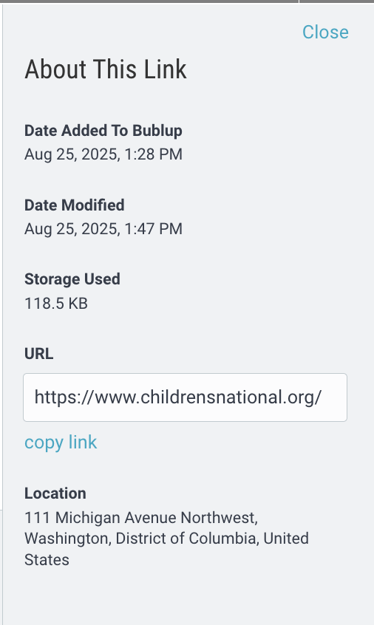
Task: Select the 118.5 KB storage value
Action: click(x=56, y=304)
